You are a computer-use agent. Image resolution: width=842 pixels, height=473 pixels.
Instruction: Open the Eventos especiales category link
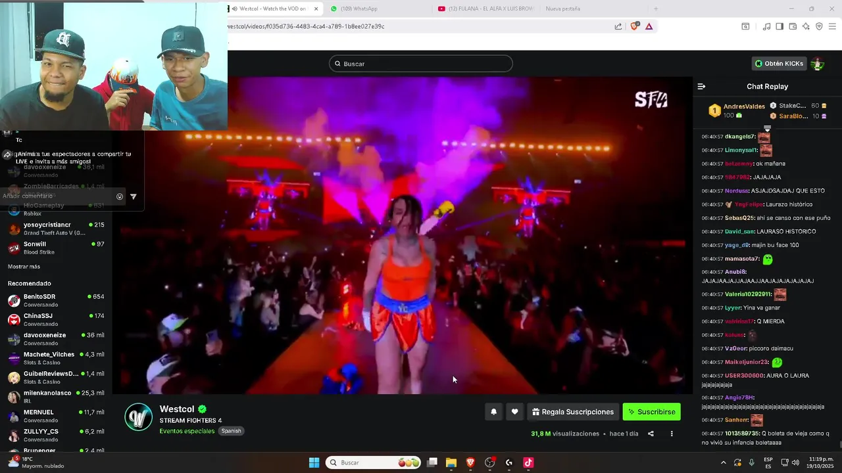tap(187, 431)
